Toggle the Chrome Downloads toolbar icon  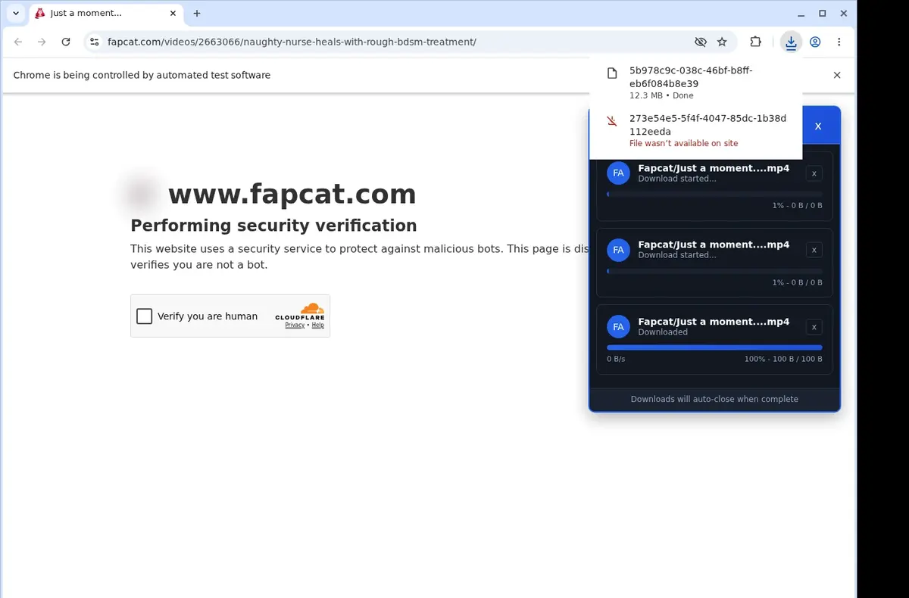pyautogui.click(x=791, y=42)
